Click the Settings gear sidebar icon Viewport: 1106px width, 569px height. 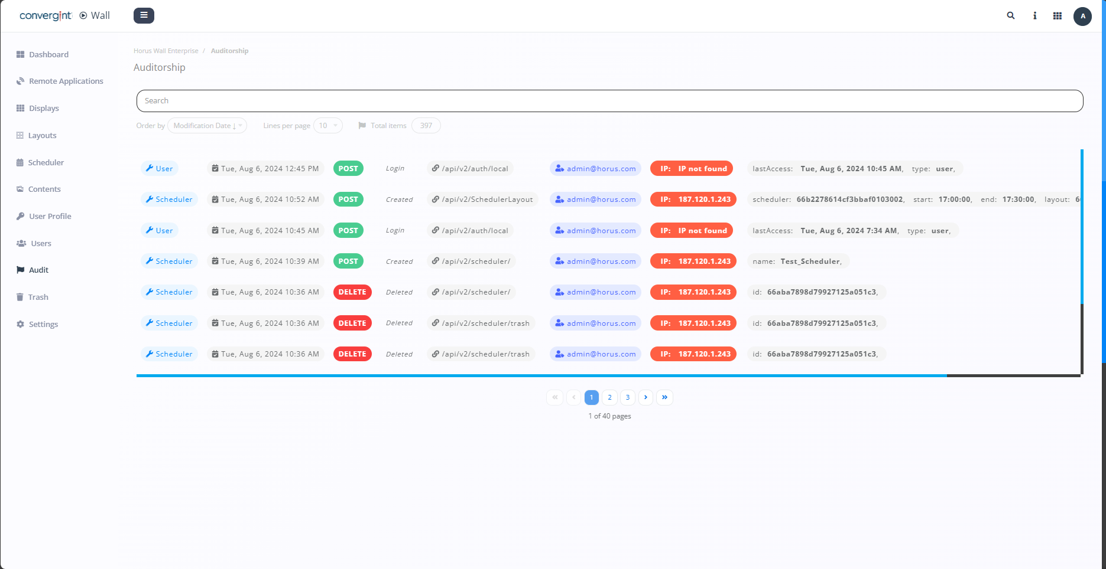[20, 324]
